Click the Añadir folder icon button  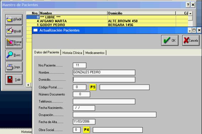[14, 20]
